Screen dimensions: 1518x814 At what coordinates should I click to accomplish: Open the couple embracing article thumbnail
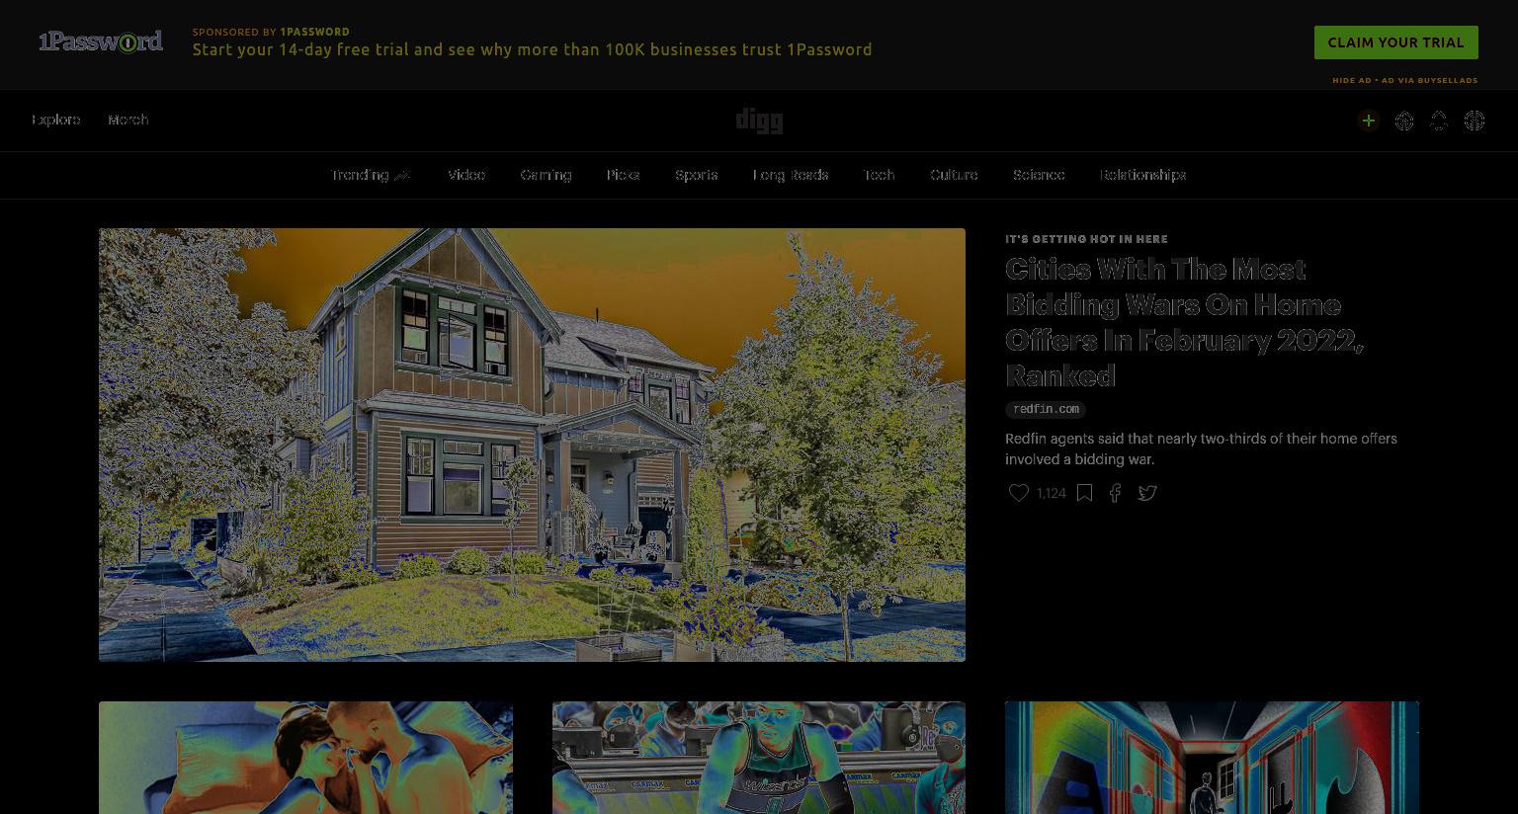(x=305, y=758)
